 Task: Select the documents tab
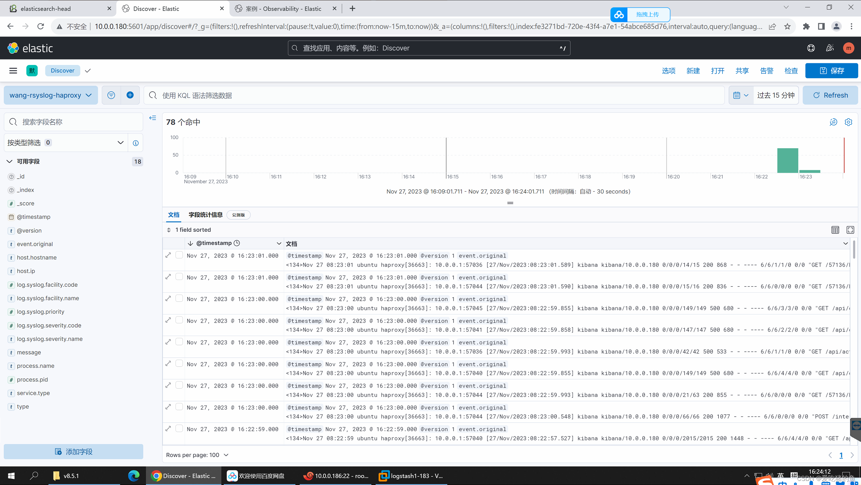(174, 215)
